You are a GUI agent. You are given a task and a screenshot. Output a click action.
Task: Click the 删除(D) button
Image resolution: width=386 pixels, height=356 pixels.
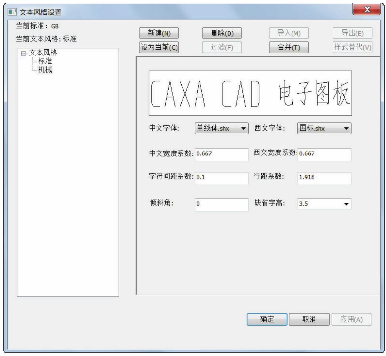pos(222,33)
